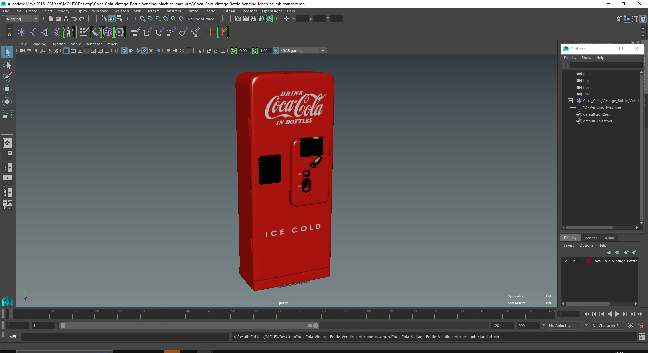649x353 pixels.
Task: Open the No Anim Layer dropdown
Action: (565, 326)
